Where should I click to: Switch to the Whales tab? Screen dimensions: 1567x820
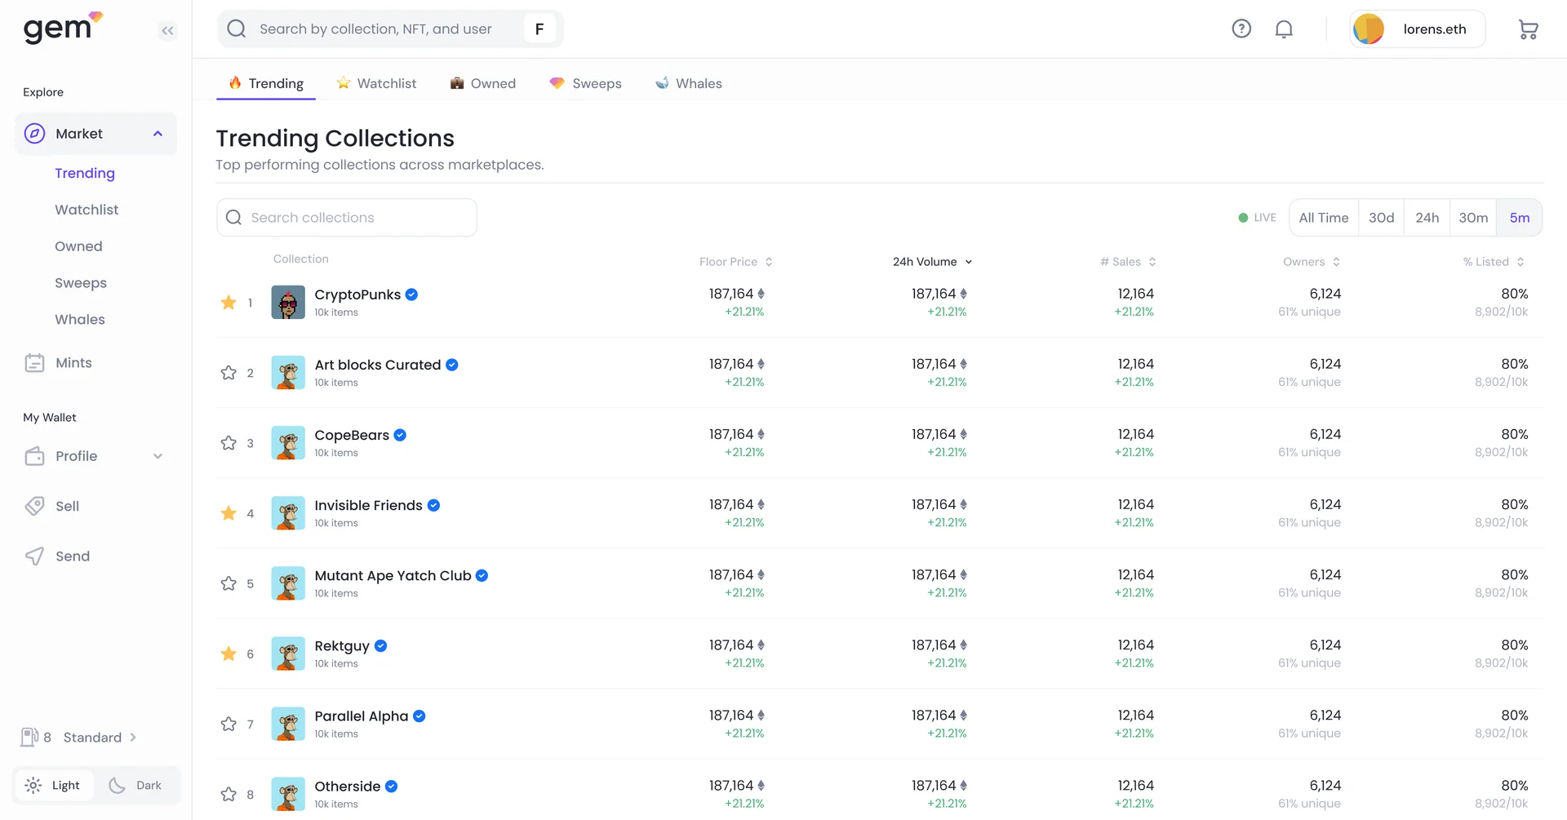pos(689,83)
